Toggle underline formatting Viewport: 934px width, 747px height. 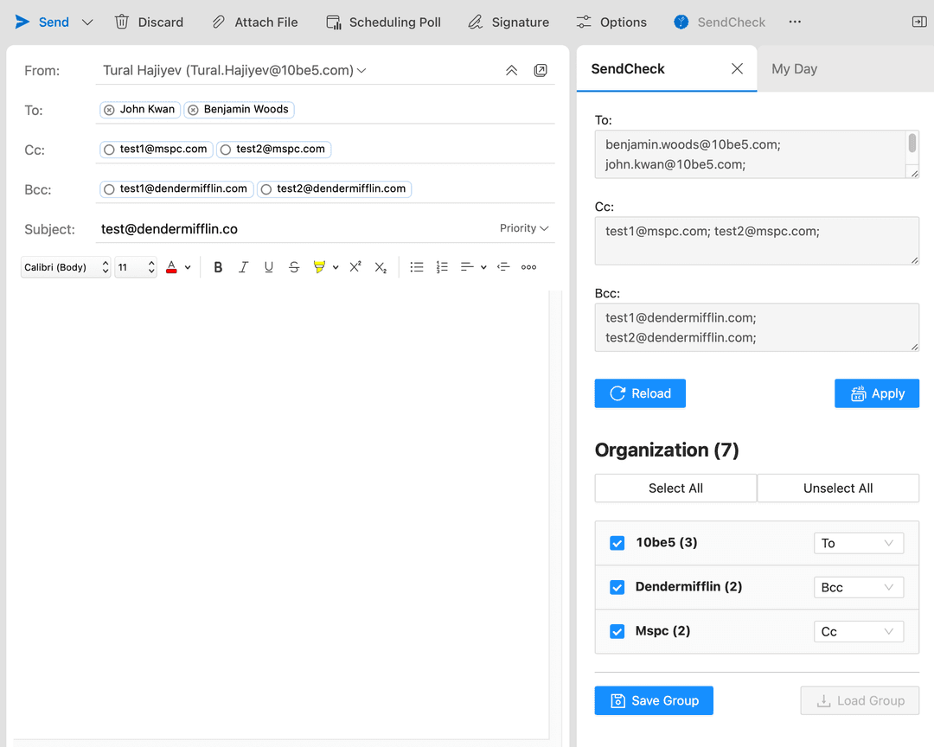click(269, 267)
